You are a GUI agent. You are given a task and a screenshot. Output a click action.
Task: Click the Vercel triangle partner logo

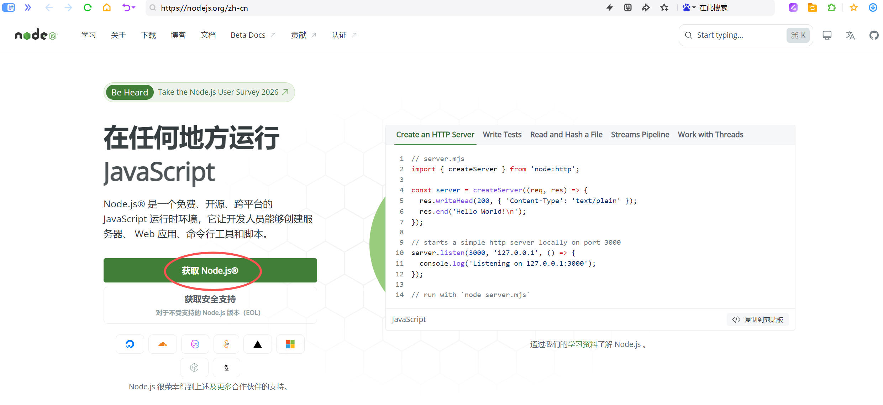(x=258, y=344)
